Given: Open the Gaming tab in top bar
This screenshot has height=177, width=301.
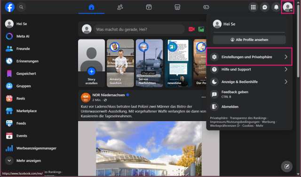Looking at the screenshot, I should point(206,7).
